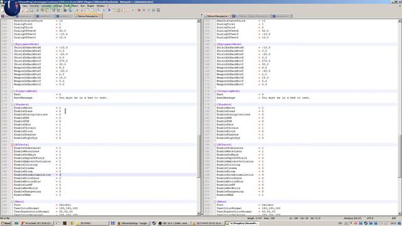Image resolution: width=402 pixels, height=226 pixels.
Task: Switch to third tab in right pane
Action: 282,16
